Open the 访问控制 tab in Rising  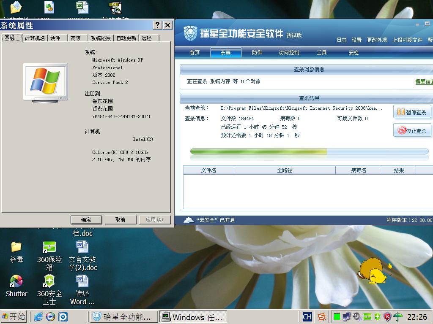[x=289, y=52]
